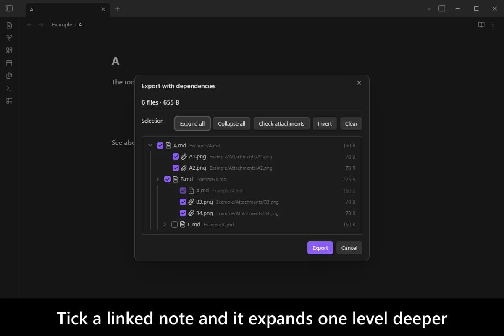Click the Expand all button
This screenshot has height=336, width=504.
[x=192, y=123]
